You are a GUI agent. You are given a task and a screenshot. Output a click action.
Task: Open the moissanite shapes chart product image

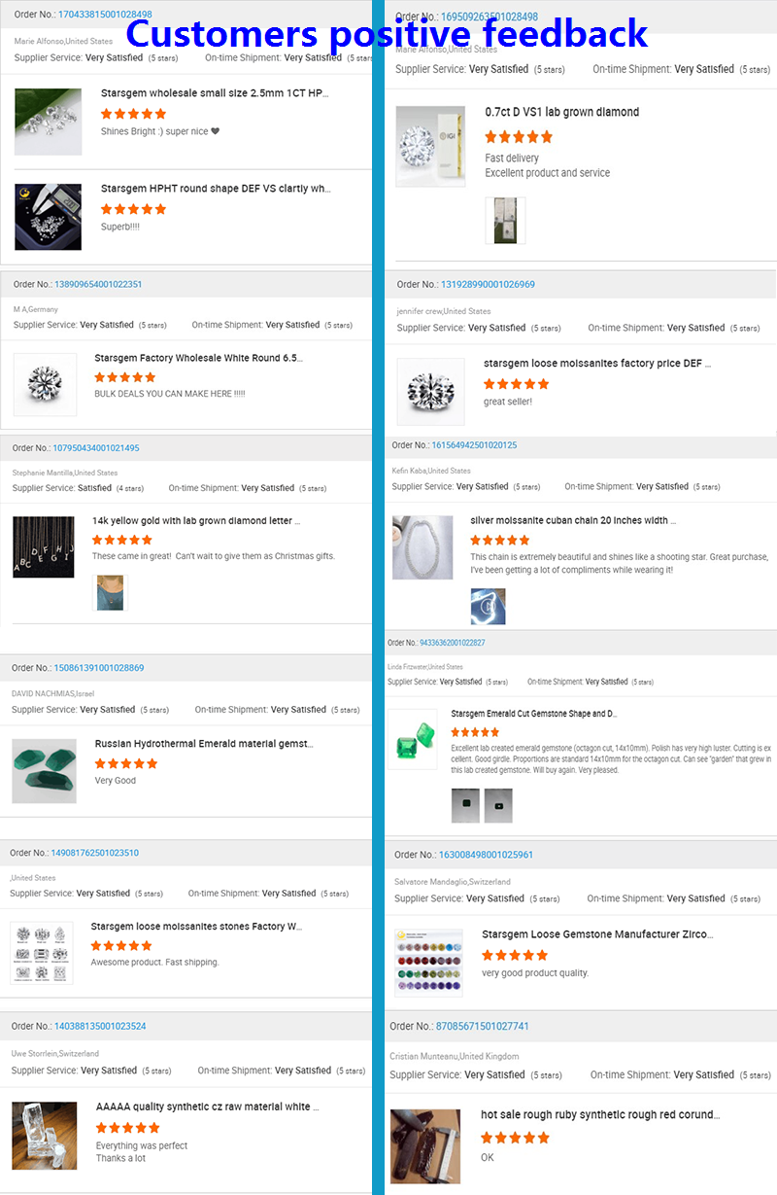[42, 953]
